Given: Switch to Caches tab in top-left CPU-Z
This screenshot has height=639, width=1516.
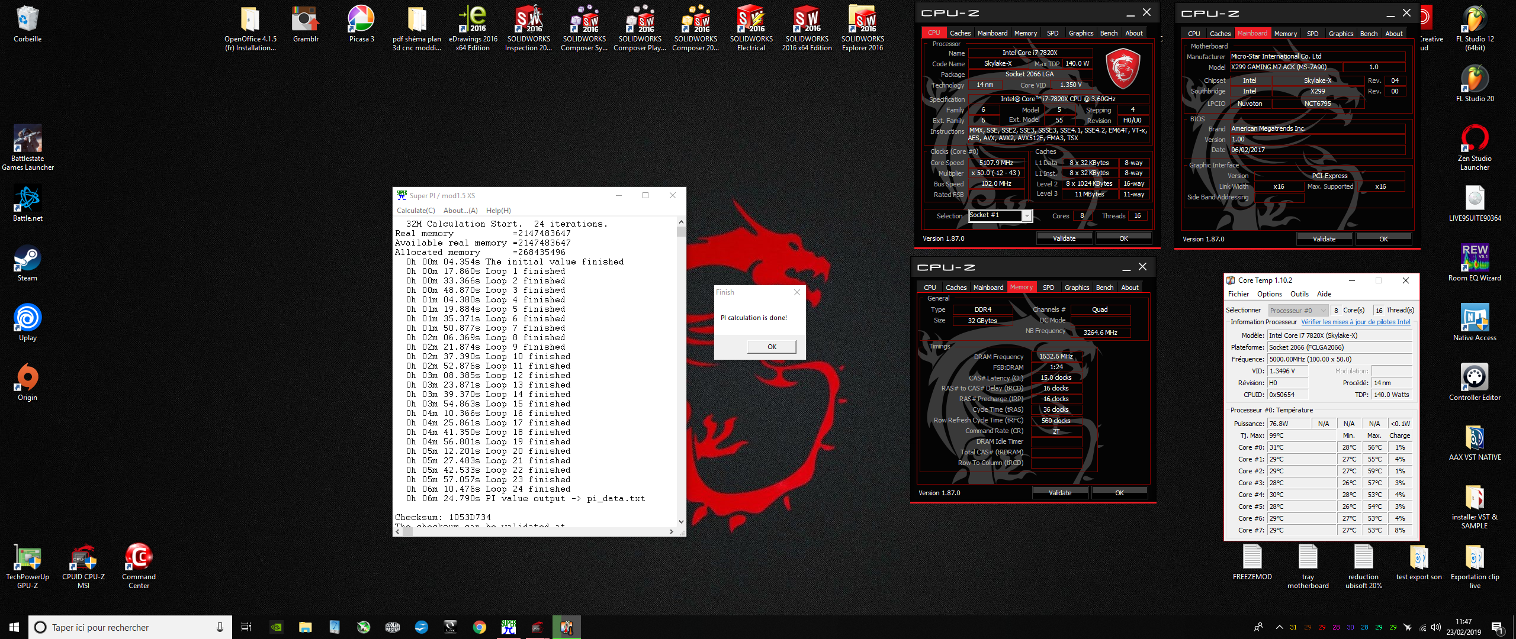Looking at the screenshot, I should (x=960, y=33).
